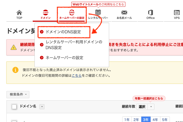Open sort dropdown next to ドメイン名
Viewport: 183px width, 122px height.
[42, 107]
